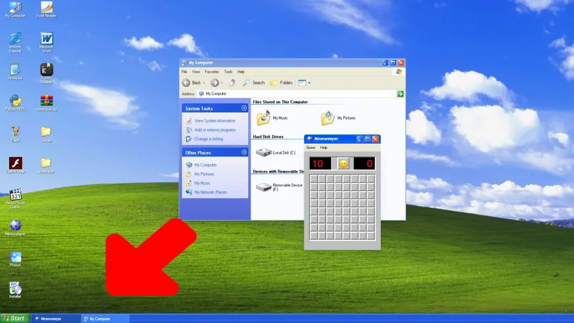Screen dimensions: 574x323
Task: Open the File menu in My Computer
Action: point(184,72)
